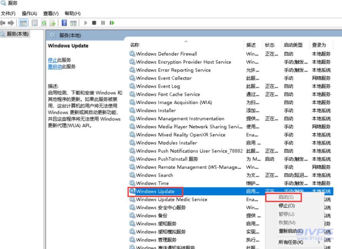
Task: Choose 暂停(U) in the context menu
Action: (286, 214)
